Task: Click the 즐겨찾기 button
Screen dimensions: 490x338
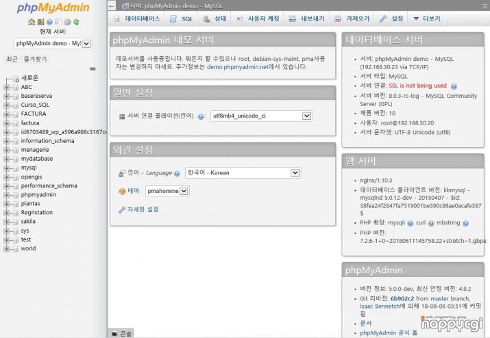Action: [x=36, y=59]
